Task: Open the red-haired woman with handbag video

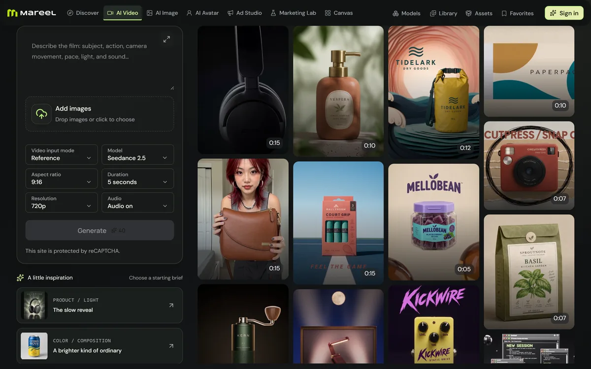Action: coord(243,219)
